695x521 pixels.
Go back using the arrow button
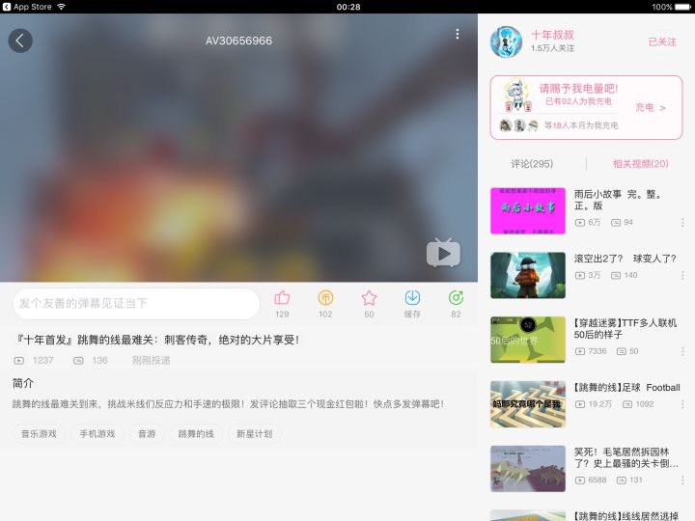20,41
